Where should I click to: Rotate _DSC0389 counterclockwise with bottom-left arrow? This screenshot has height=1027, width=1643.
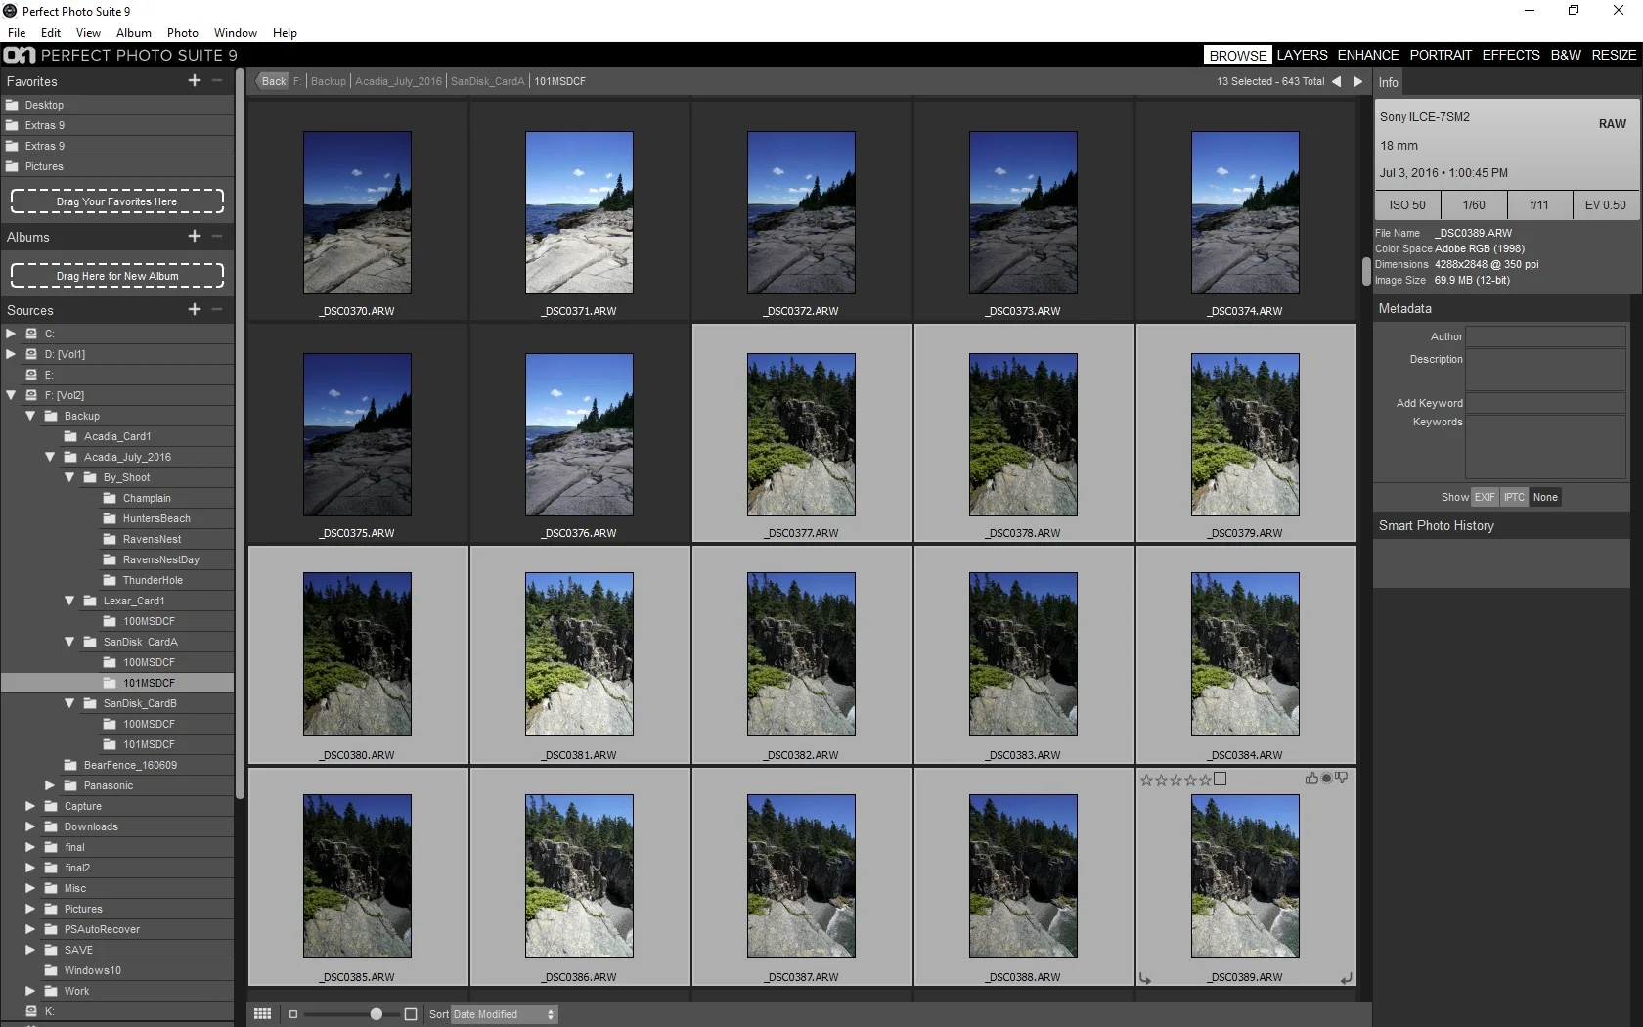click(x=1145, y=978)
